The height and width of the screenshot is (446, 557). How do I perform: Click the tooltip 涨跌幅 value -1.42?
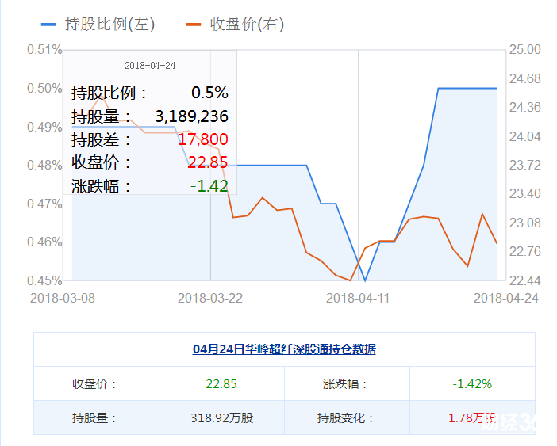pos(209,186)
